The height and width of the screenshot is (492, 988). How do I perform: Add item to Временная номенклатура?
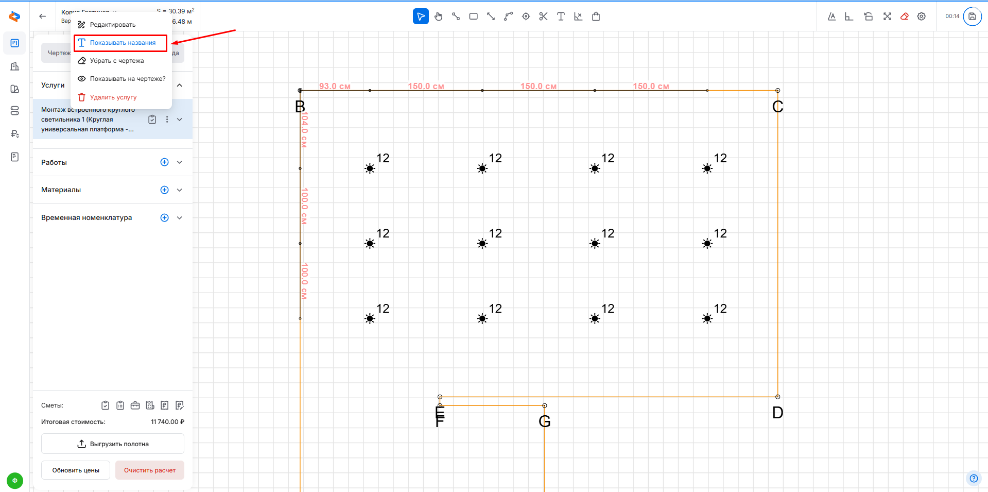tap(165, 218)
